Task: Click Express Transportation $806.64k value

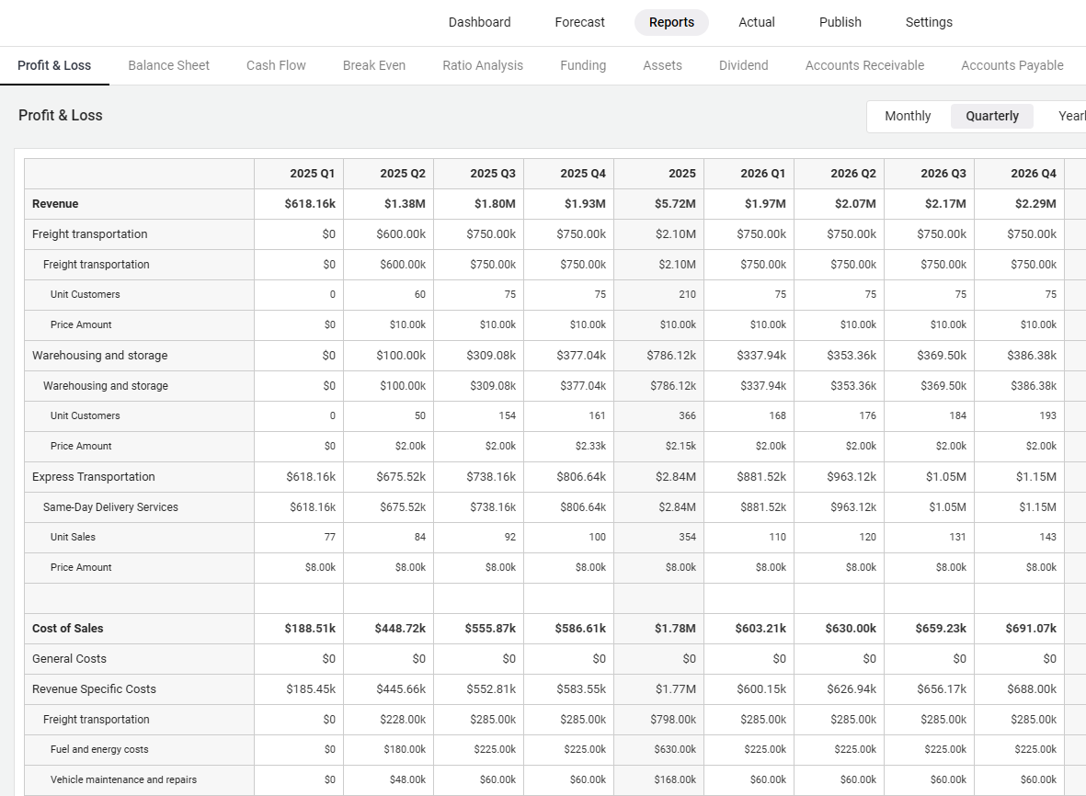Action: [x=581, y=476]
